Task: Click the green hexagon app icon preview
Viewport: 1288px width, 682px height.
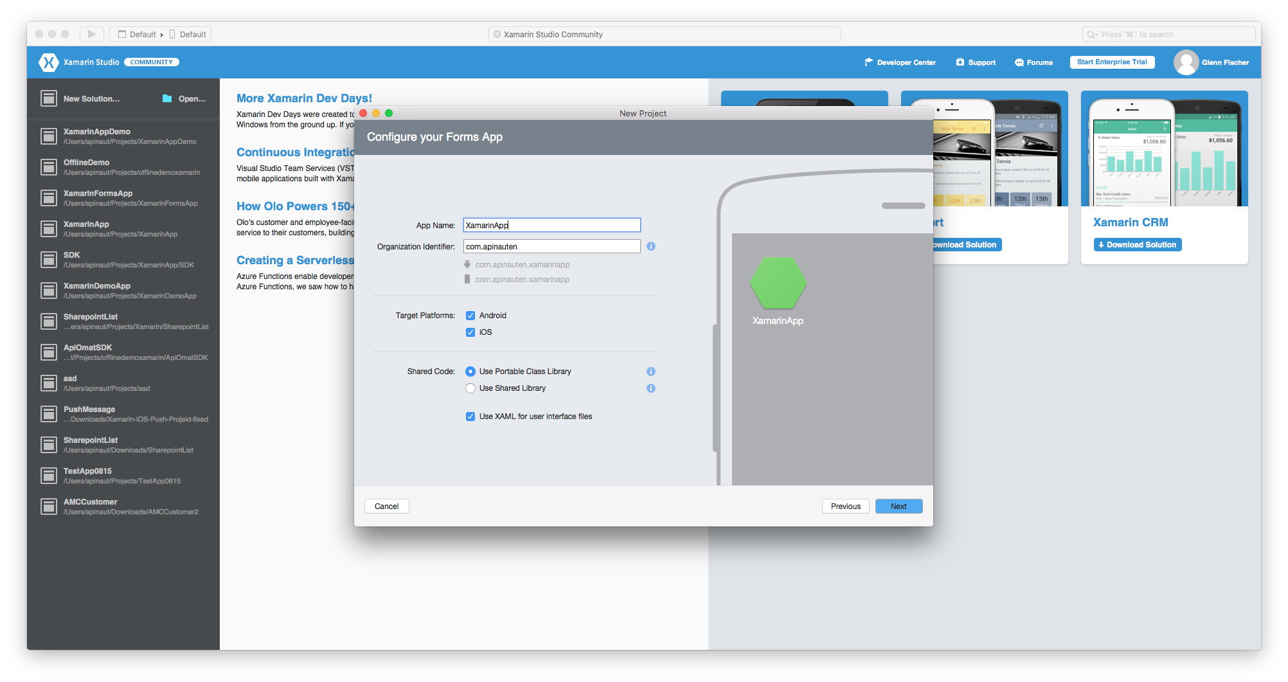Action: click(778, 283)
